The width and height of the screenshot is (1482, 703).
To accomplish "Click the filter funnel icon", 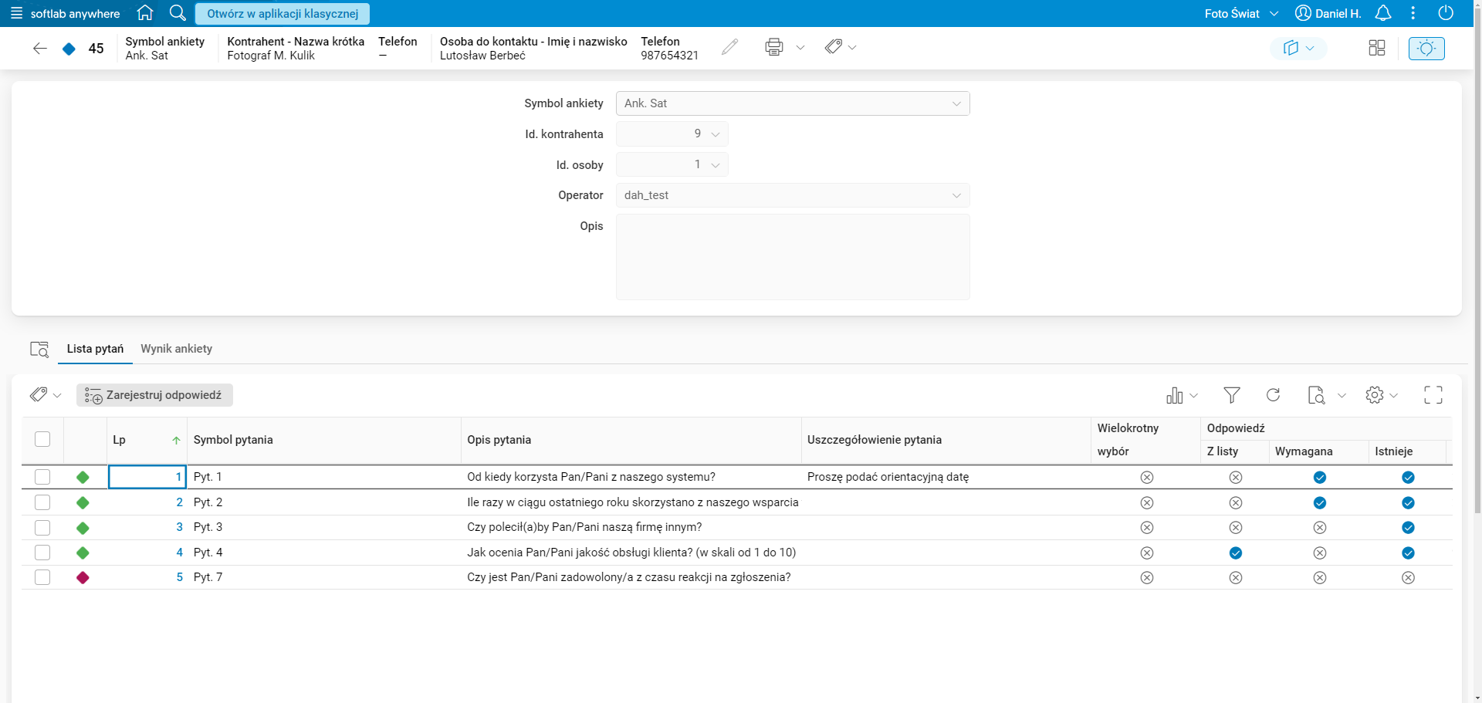I will click(1232, 395).
